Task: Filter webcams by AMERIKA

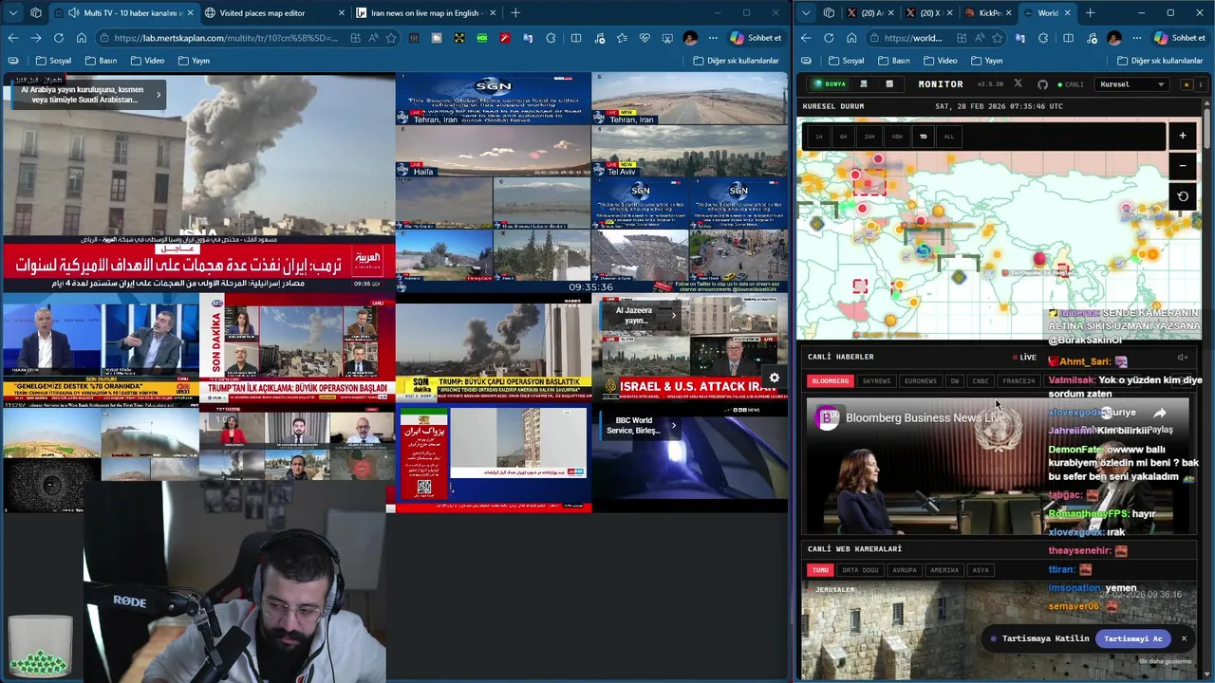Action: click(x=944, y=570)
